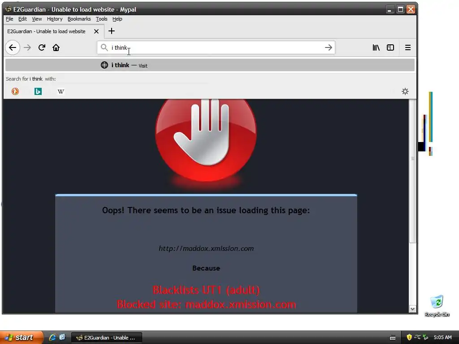
Task: Open the Edit menu
Action: coord(22,19)
